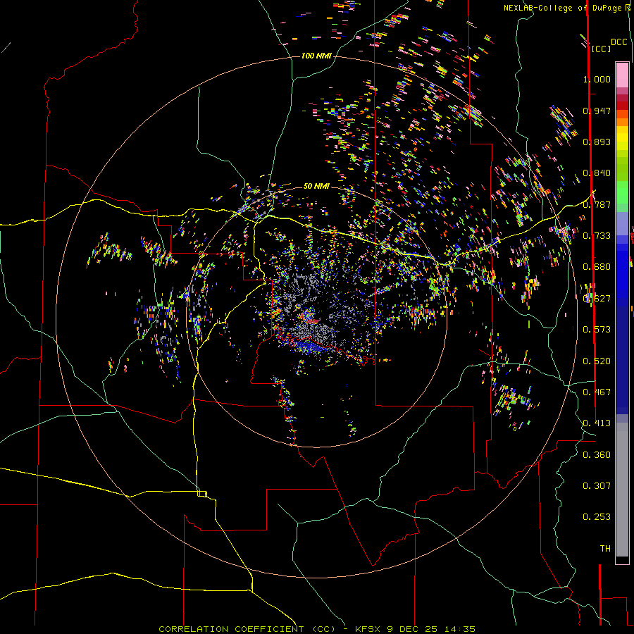Click the TH threshold label
The height and width of the screenshot is (634, 634).
click(605, 549)
